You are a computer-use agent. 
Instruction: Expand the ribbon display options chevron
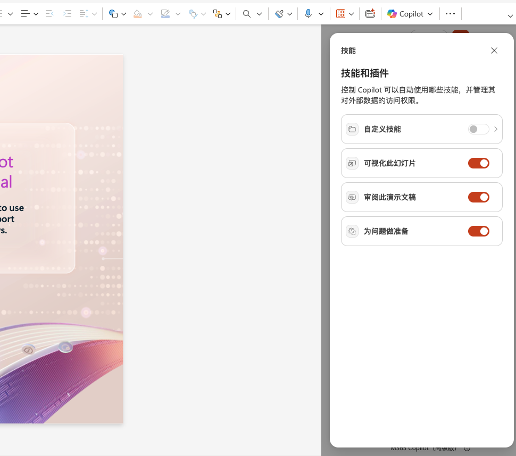(510, 16)
